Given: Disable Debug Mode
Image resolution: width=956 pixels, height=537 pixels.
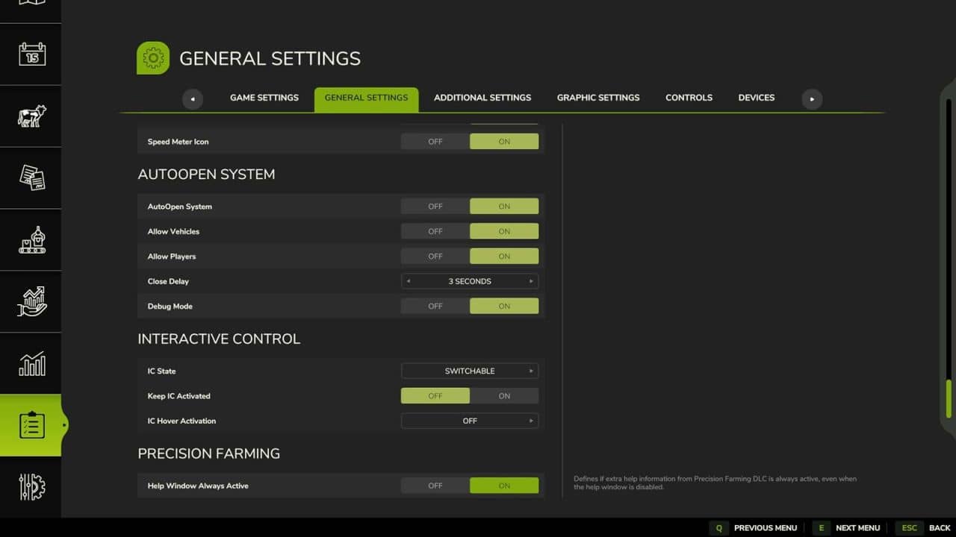Looking at the screenshot, I should [435, 306].
